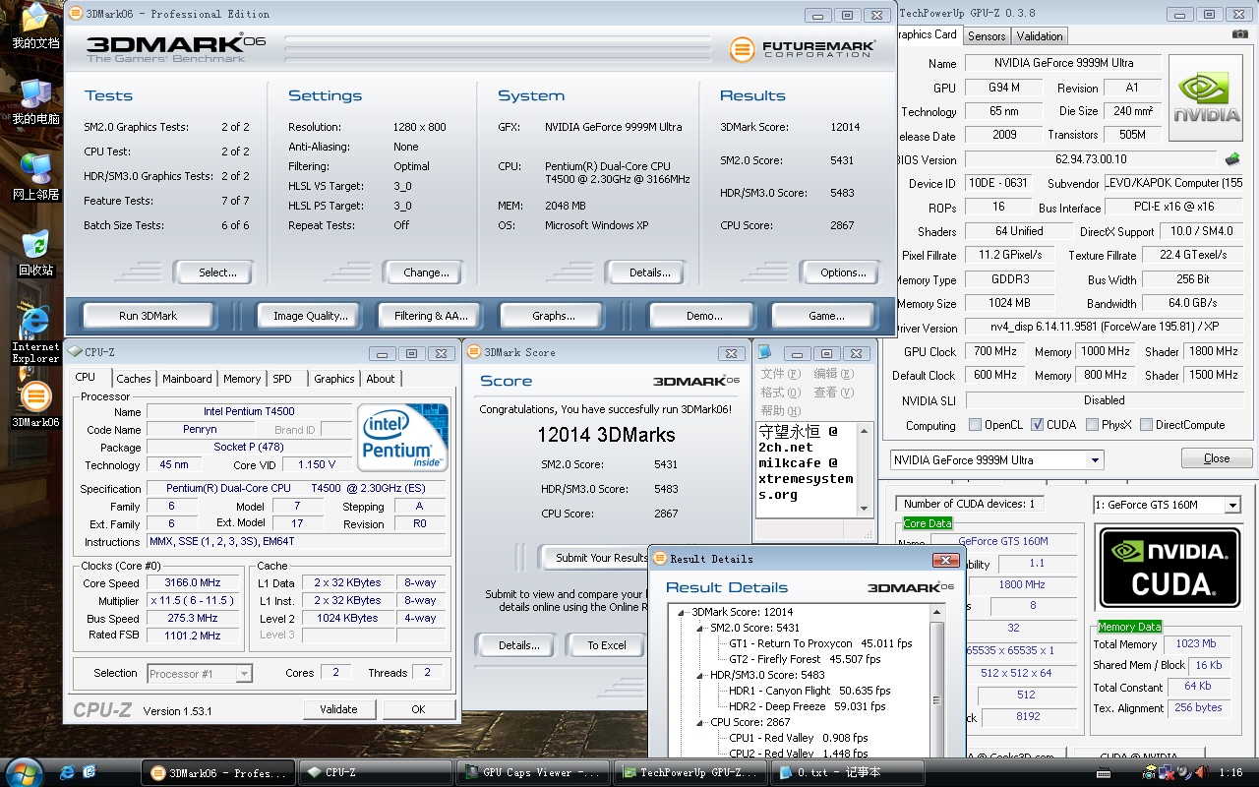
Task: Click the GPU-Z BIOS save chip icon
Action: point(1231,158)
